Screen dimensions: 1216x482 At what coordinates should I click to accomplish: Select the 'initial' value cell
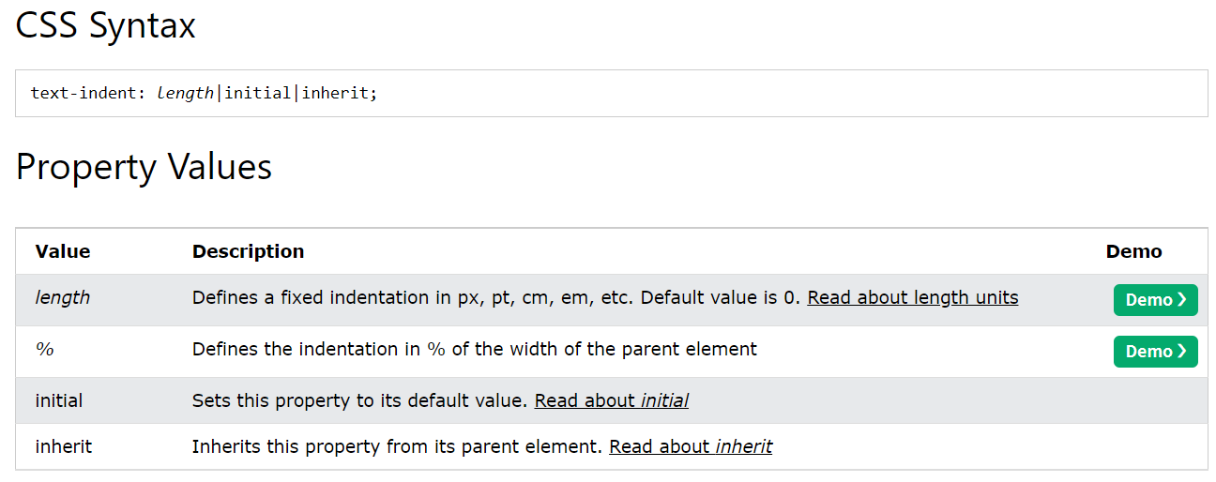(x=59, y=400)
